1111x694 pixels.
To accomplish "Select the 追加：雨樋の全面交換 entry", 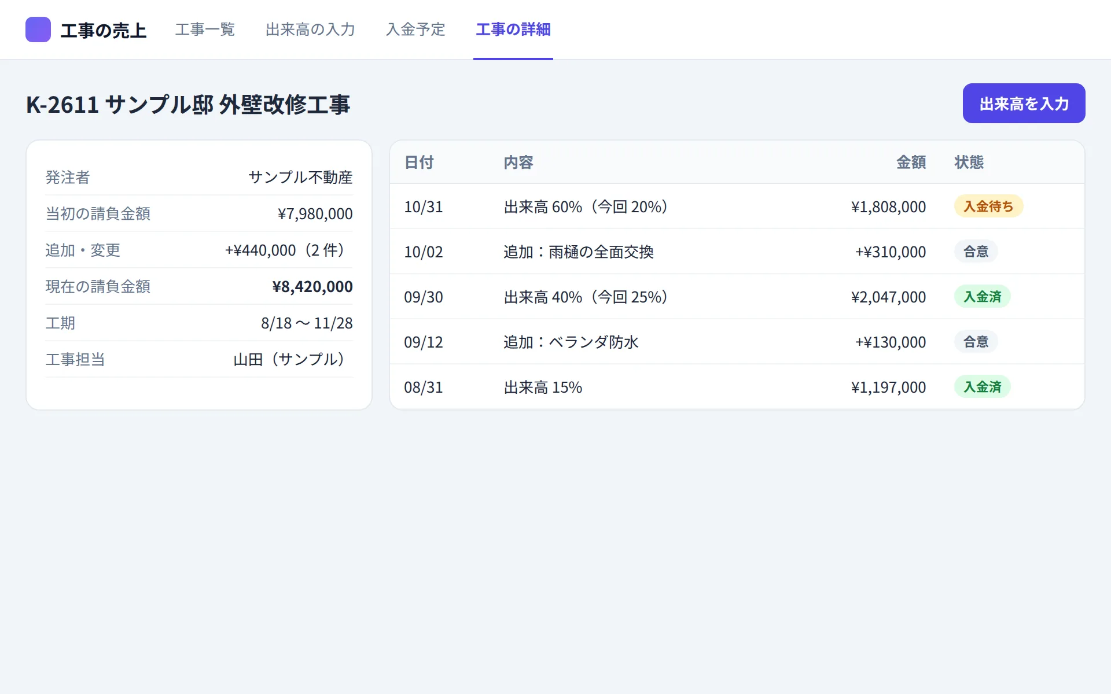I will tap(579, 252).
